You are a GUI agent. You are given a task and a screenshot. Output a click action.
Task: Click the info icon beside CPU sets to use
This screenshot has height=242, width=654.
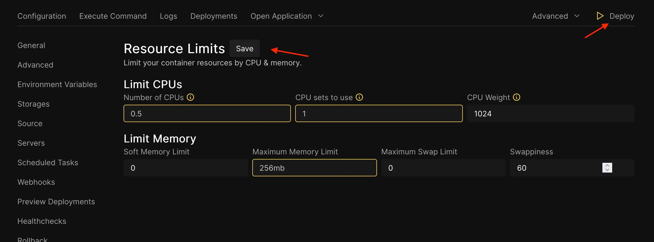coord(359,97)
